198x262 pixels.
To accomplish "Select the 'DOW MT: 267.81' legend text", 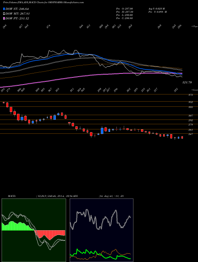I will click(x=17, y=14).
